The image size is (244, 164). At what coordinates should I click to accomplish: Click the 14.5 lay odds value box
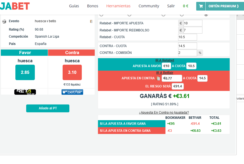pyautogui.click(x=202, y=78)
